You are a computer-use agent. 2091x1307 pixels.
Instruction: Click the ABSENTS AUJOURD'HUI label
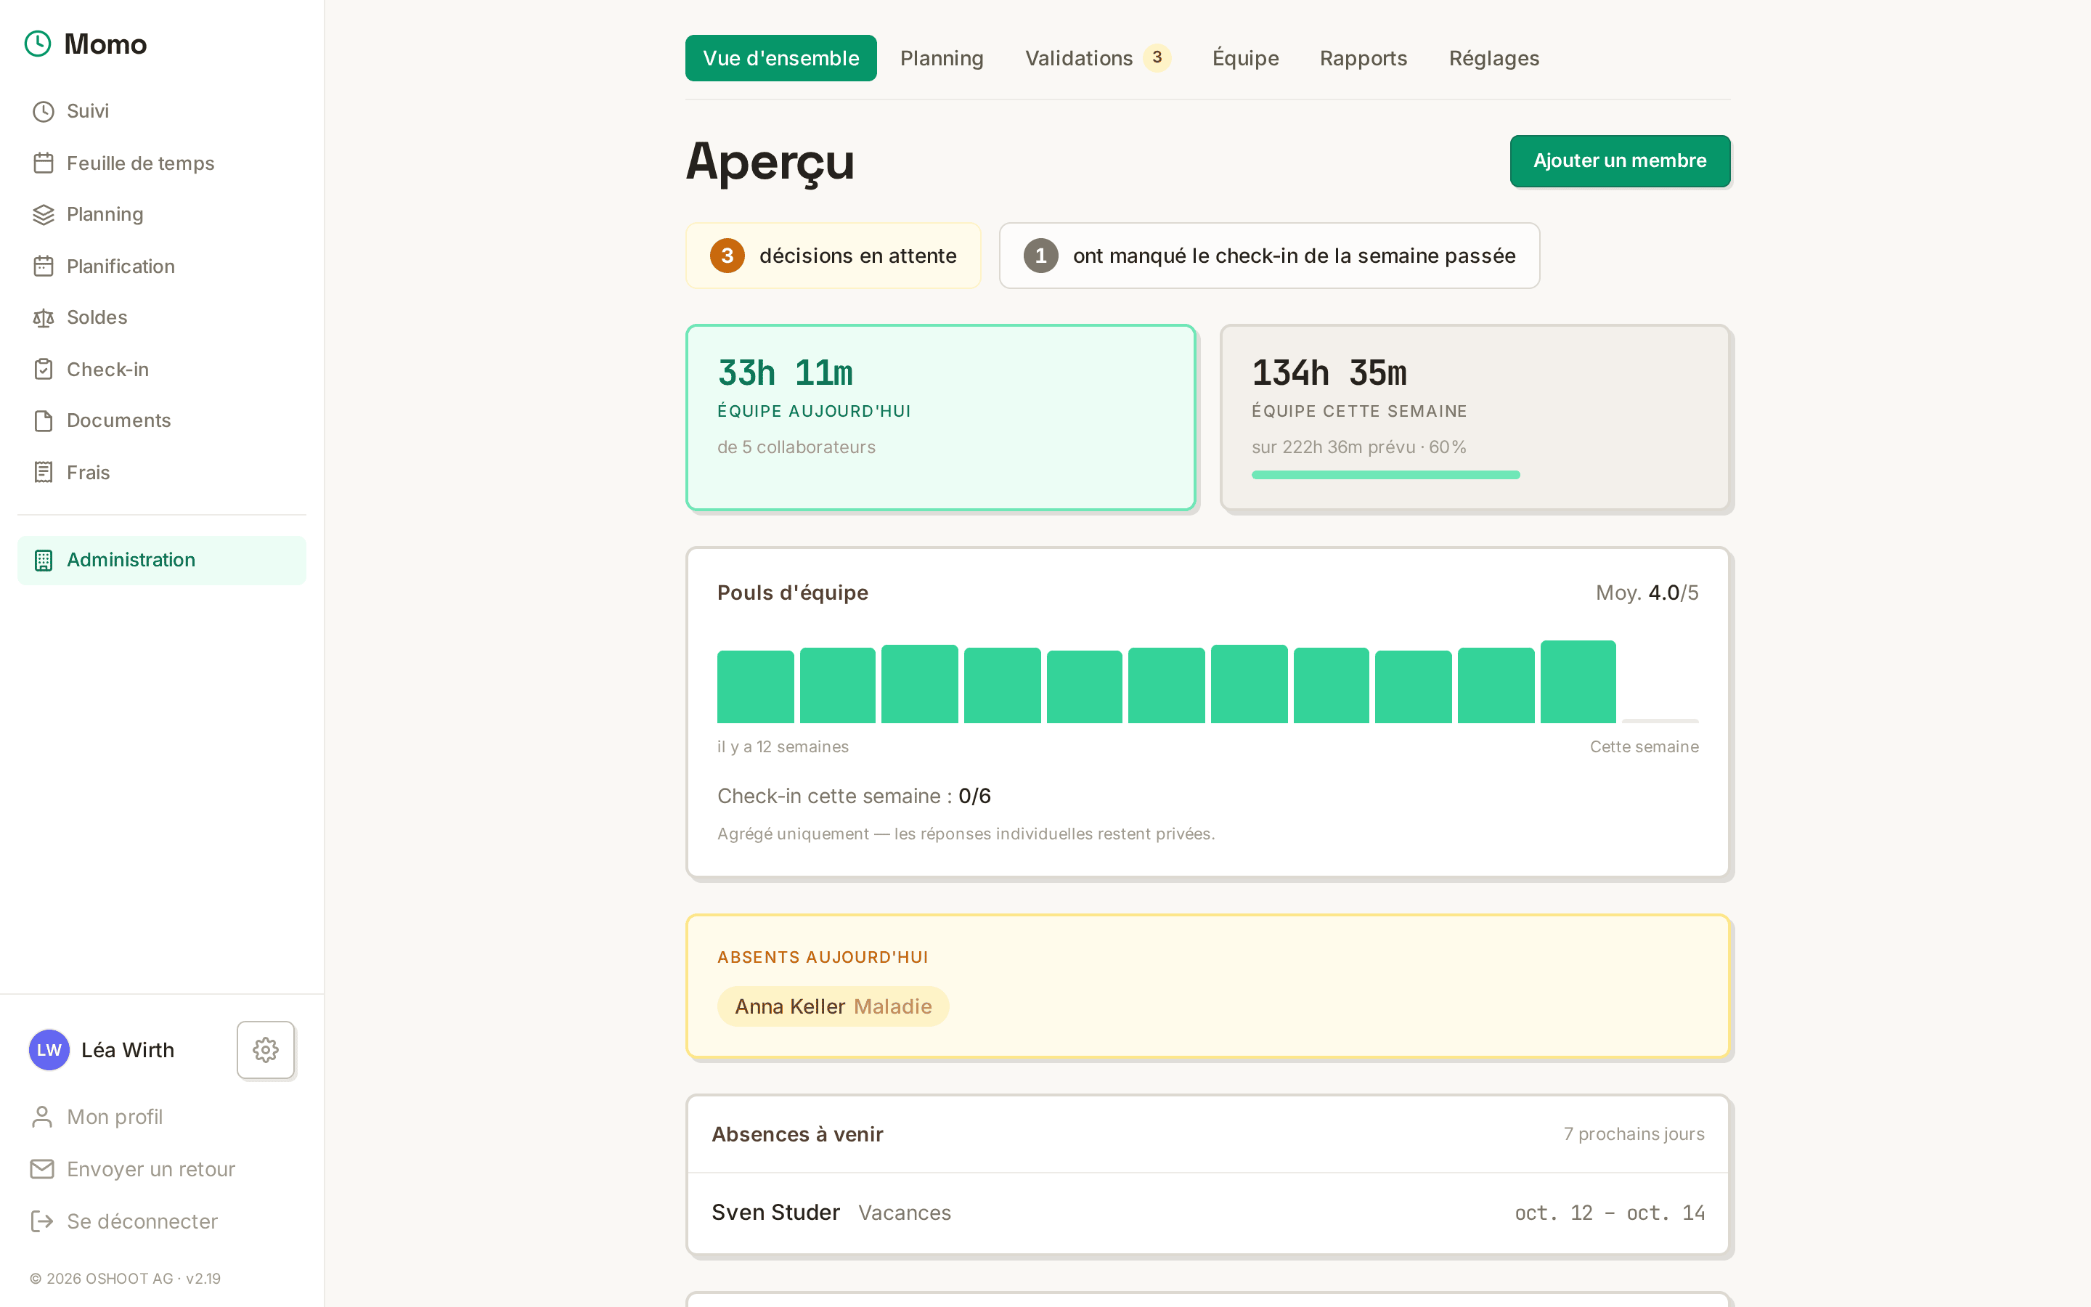pos(823,957)
